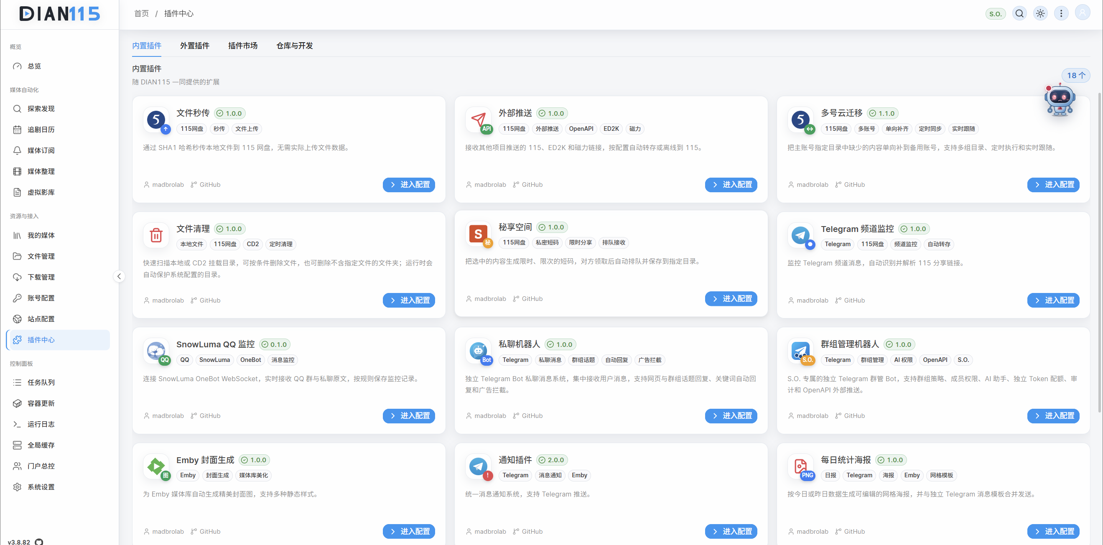Click madbrolab author on 多号云迁移 card

(x=808, y=184)
